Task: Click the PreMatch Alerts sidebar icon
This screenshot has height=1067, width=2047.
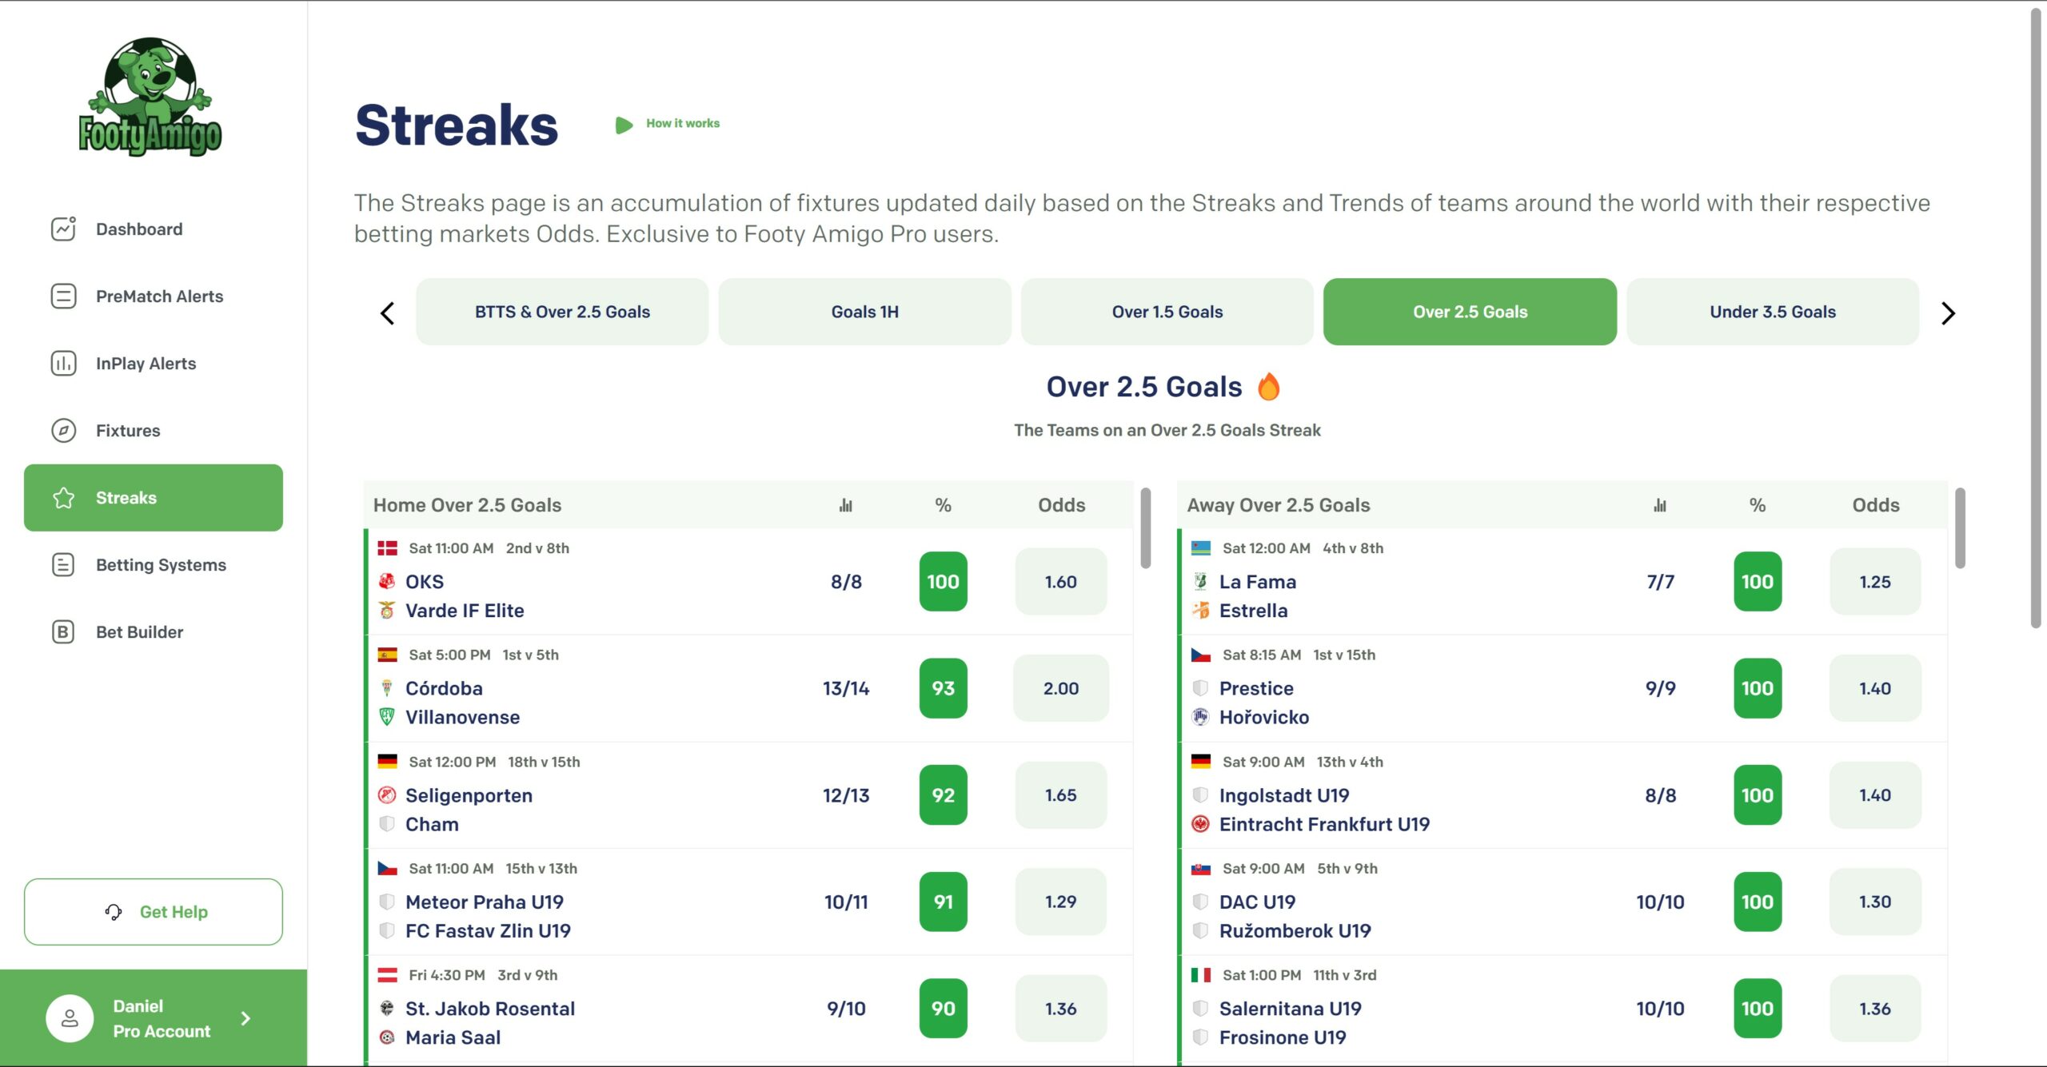Action: pos(63,297)
